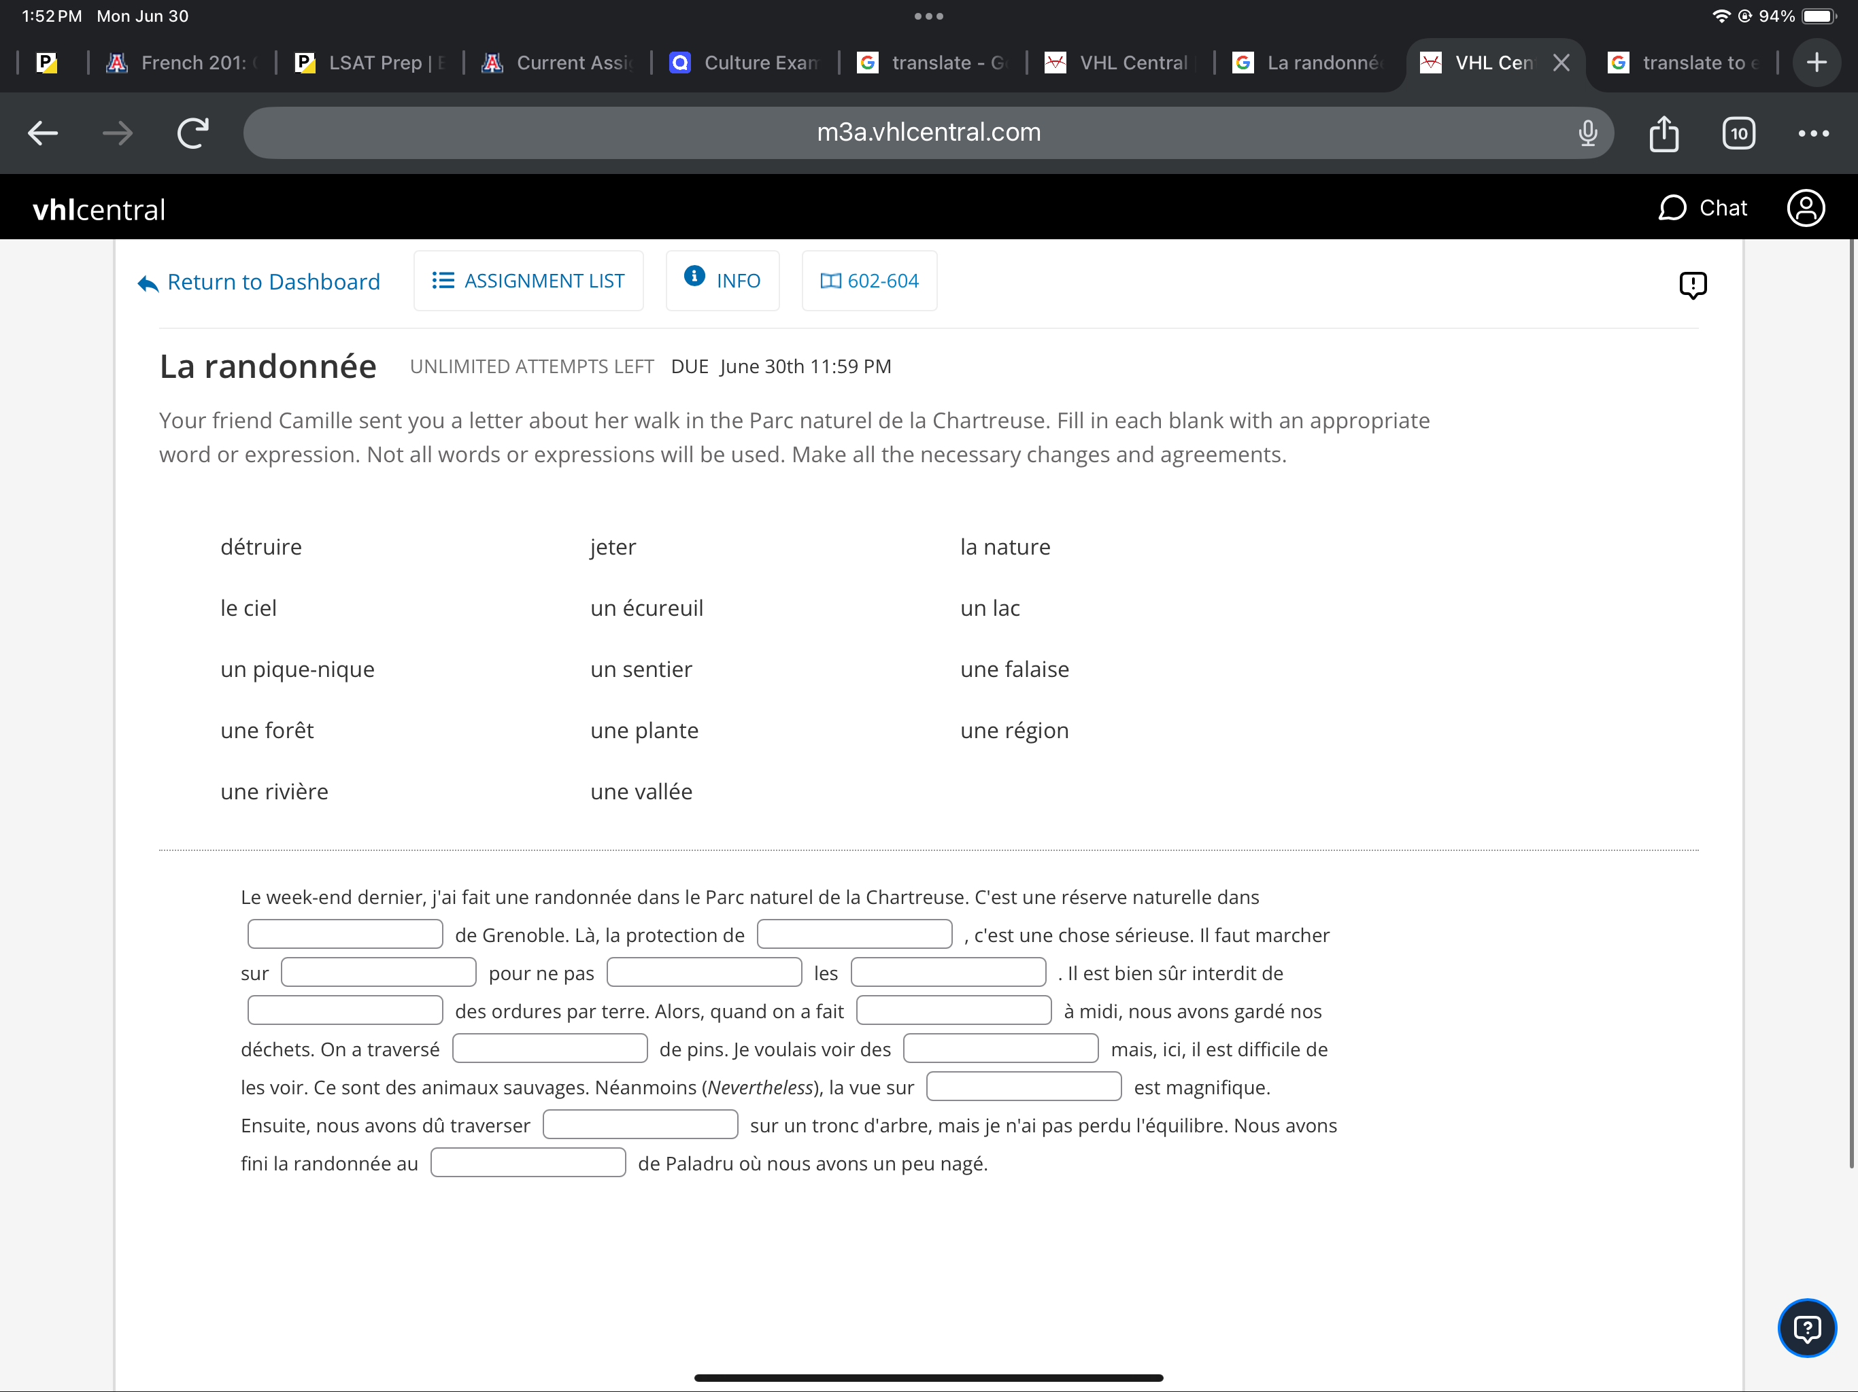Click Return to Dashboard link
1858x1392 pixels.
click(x=260, y=282)
